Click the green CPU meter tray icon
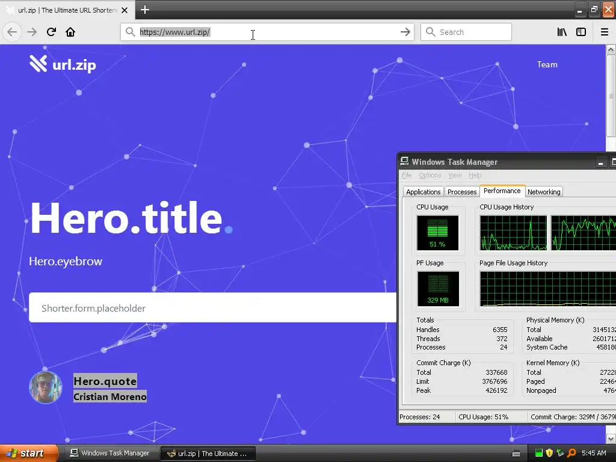 click(x=538, y=453)
